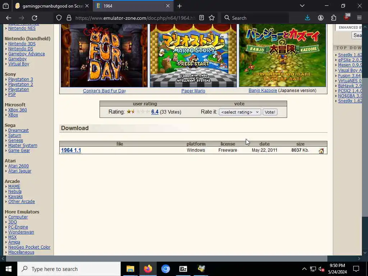Open the Firefox View icon at tab strip
This screenshot has width=368, height=276.
point(6,6)
